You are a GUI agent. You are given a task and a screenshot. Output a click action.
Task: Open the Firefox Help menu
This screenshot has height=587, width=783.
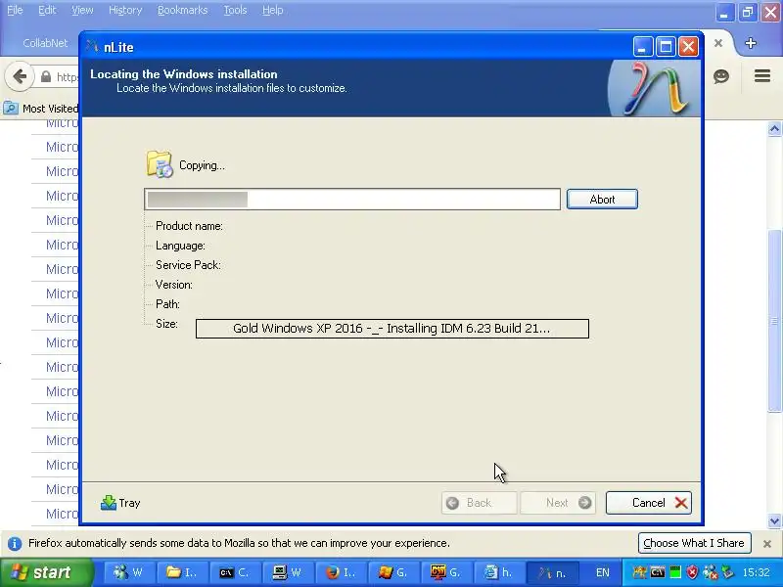point(273,10)
